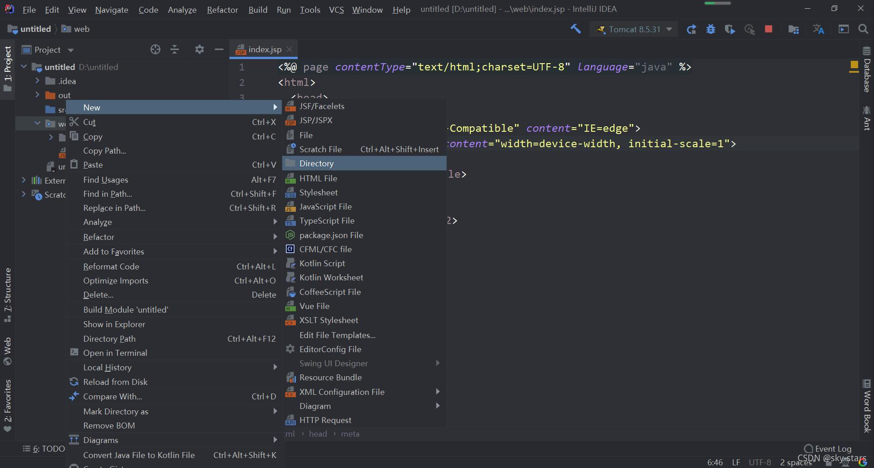874x468 pixels.
Task: Open the VCS menu
Action: [x=336, y=10]
